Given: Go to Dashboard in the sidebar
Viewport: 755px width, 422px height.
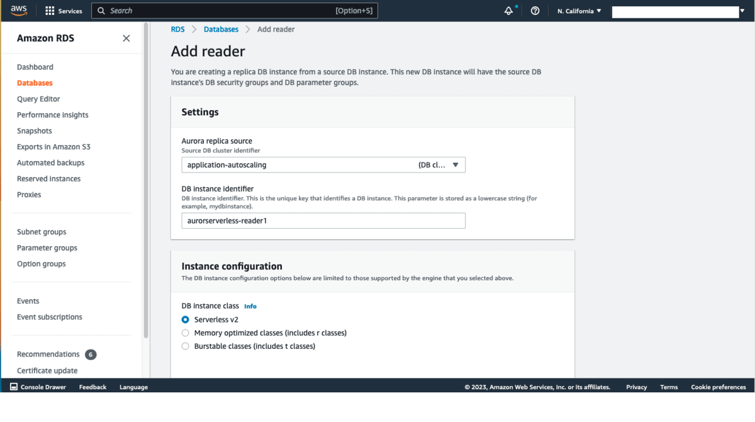Looking at the screenshot, I should [x=35, y=67].
